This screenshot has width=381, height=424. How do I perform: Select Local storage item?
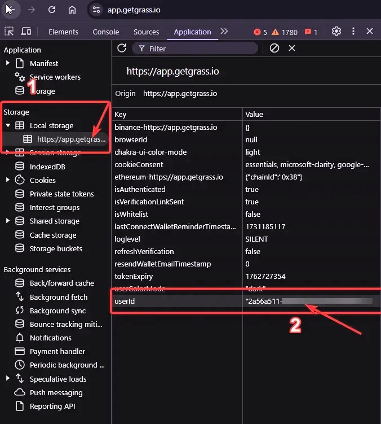pos(52,126)
